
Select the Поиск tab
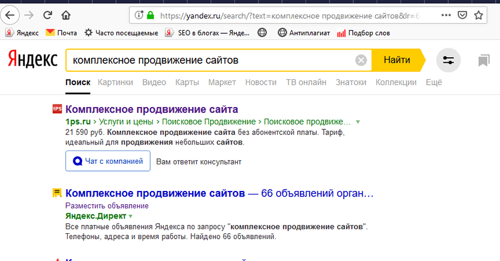(x=78, y=82)
